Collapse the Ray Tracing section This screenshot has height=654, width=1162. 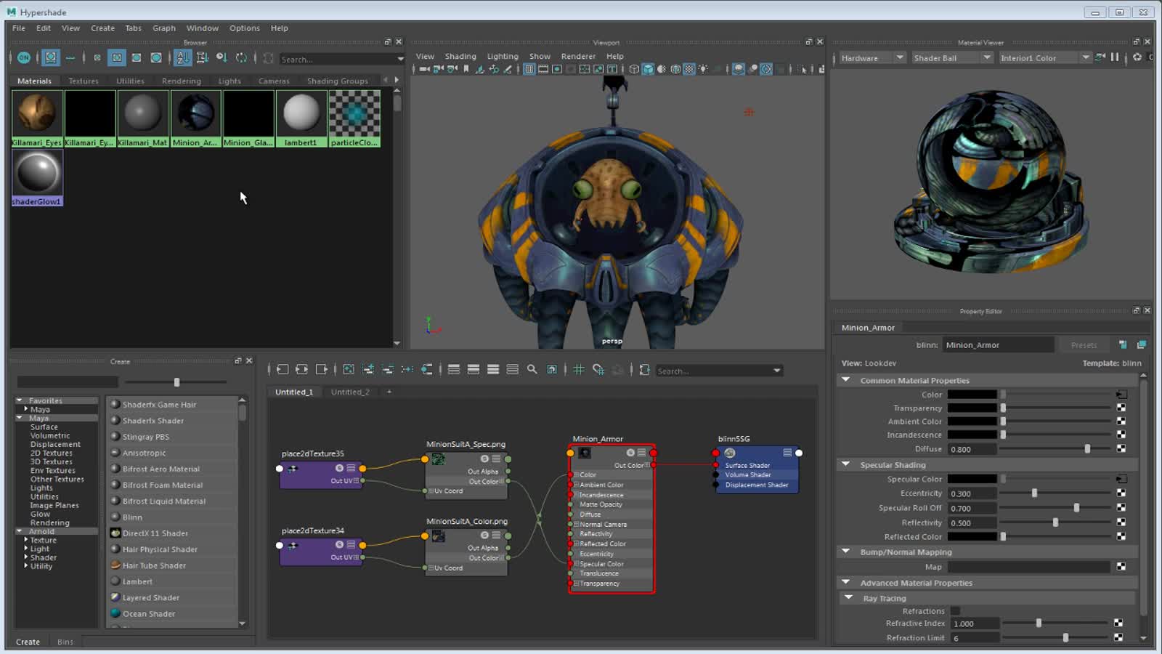pos(848,598)
